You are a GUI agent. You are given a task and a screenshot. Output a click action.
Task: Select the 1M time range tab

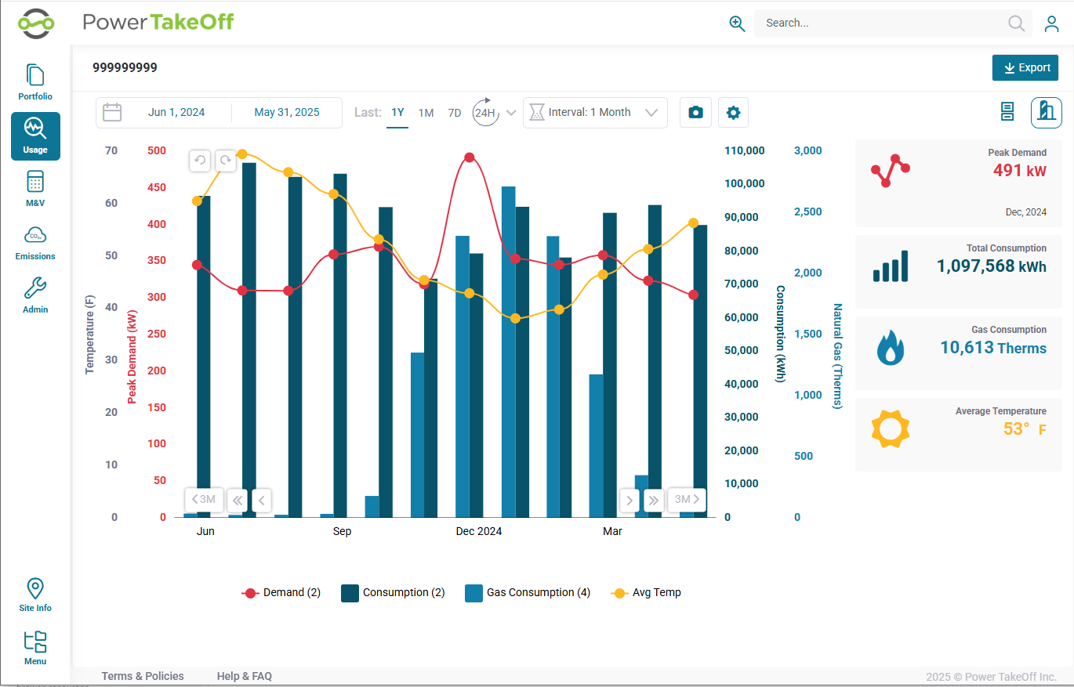(426, 113)
